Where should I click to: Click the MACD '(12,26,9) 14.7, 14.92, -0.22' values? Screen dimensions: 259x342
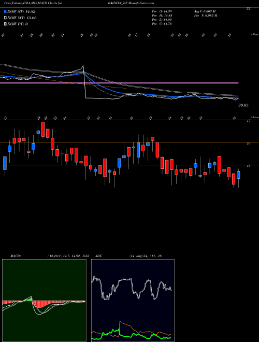(x=68, y=256)
